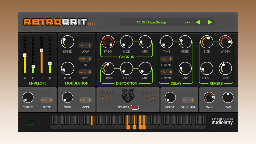Open the R. SYNC 1/2 dropdown
This screenshot has width=256, height=144.
click(166, 72)
